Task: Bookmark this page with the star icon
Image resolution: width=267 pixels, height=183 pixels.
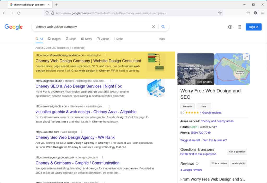Action: pos(220,13)
